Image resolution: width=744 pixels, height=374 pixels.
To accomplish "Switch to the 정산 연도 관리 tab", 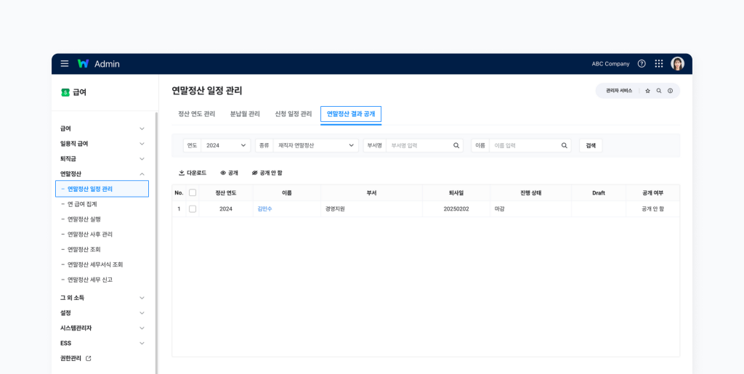I will 196,114.
